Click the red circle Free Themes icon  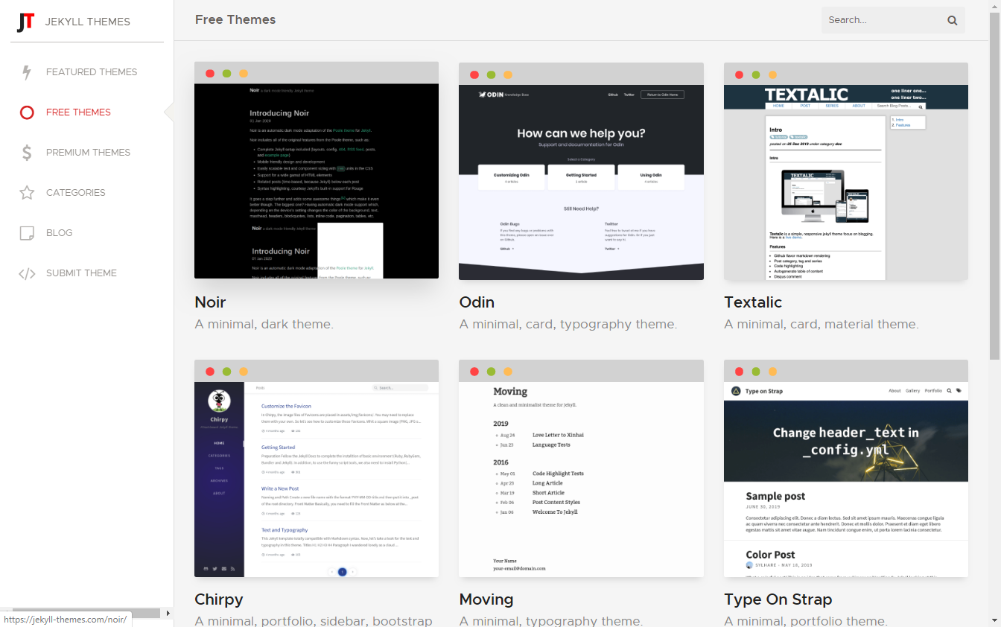click(x=27, y=112)
